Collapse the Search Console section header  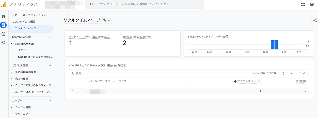(50, 37)
